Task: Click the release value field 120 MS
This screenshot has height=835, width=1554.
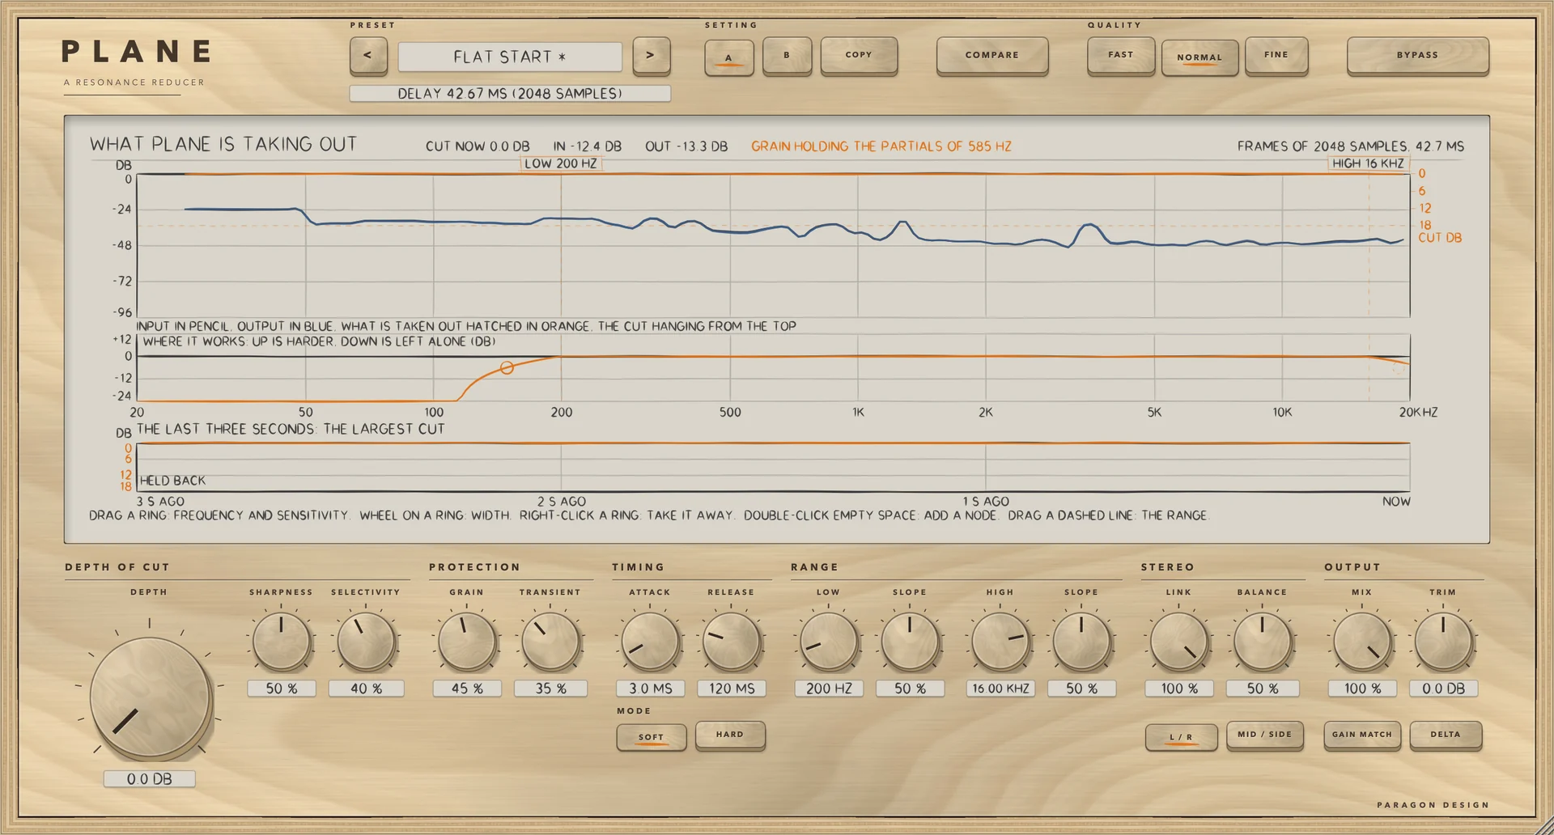Action: click(x=732, y=689)
